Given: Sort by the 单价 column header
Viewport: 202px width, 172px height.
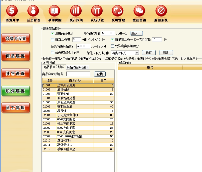Looking at the screenshot, I should [104, 81].
